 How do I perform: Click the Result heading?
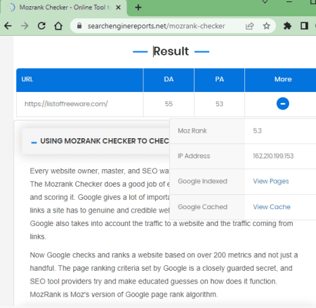(x=171, y=51)
